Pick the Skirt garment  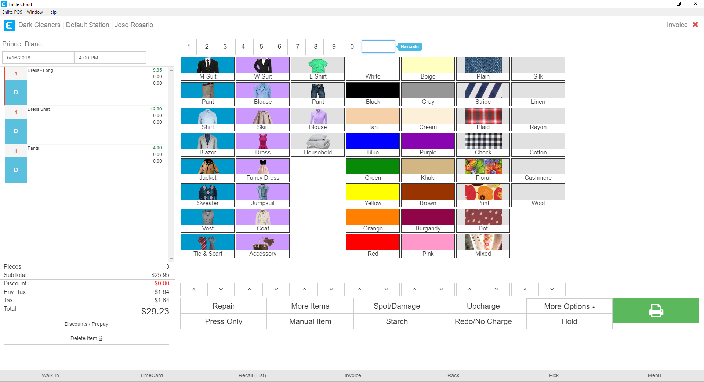(x=263, y=119)
